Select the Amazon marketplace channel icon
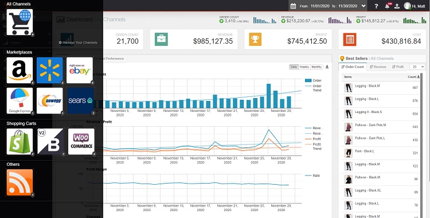Viewport: 430px width, 218px height. coord(19,70)
